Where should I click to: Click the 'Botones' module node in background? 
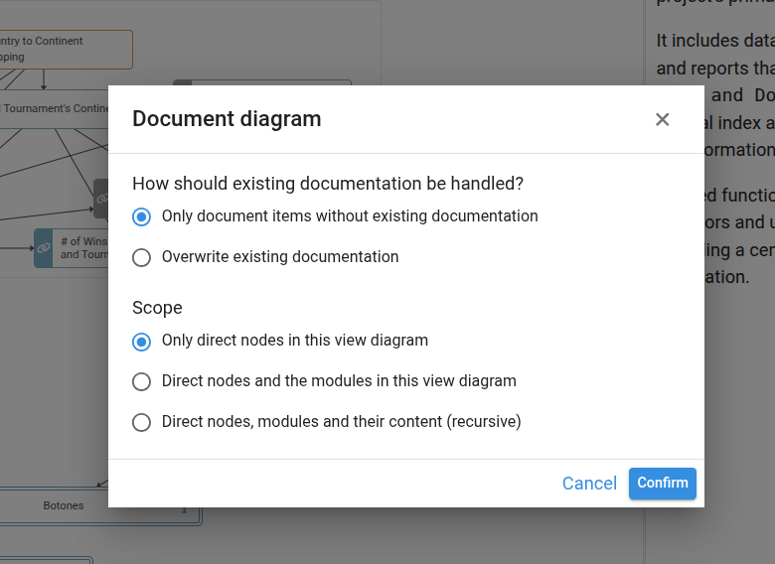click(64, 505)
